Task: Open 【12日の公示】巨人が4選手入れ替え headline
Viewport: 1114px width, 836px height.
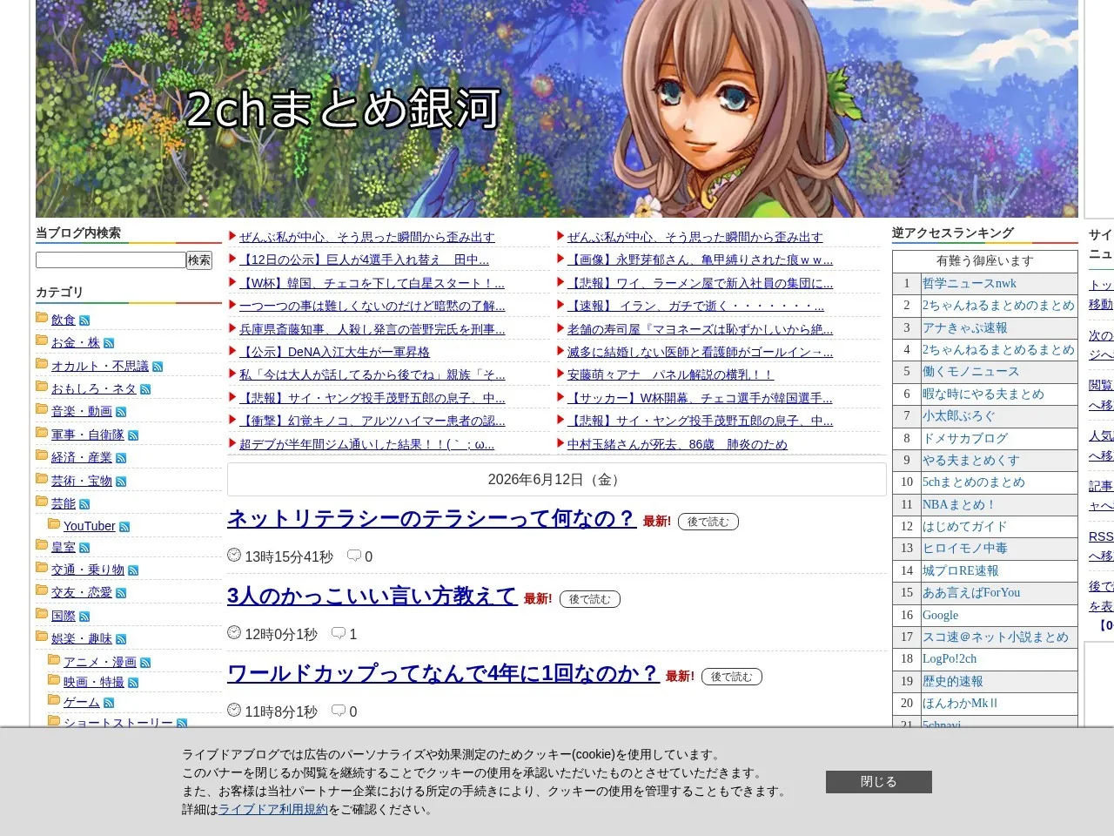Action: coord(364,260)
